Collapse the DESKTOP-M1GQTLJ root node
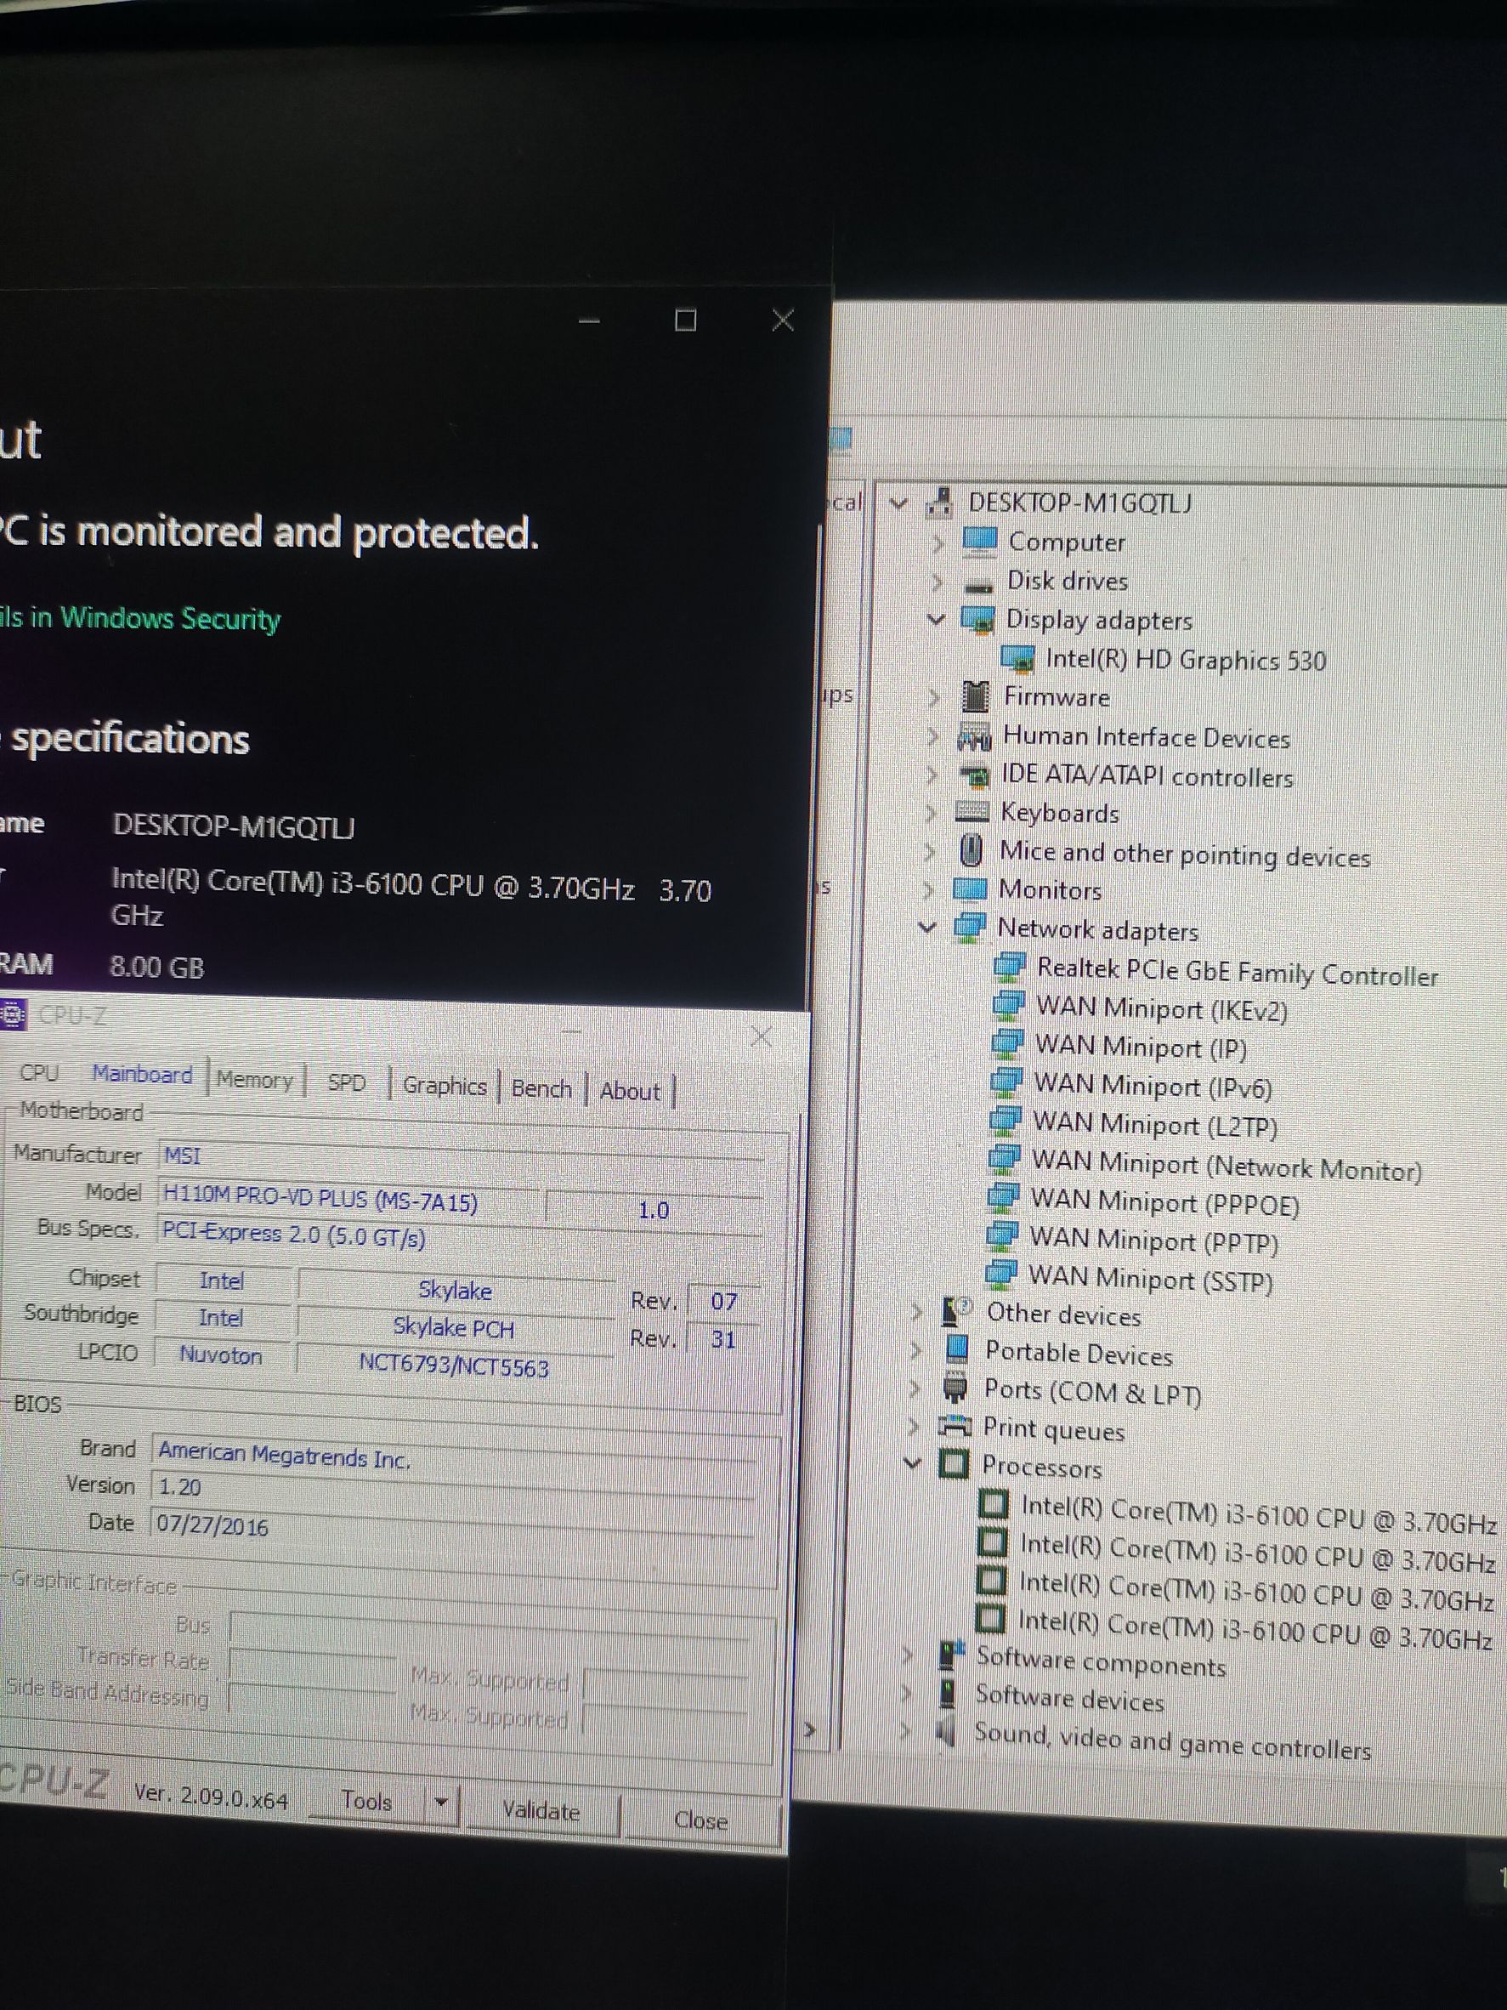 point(898,502)
